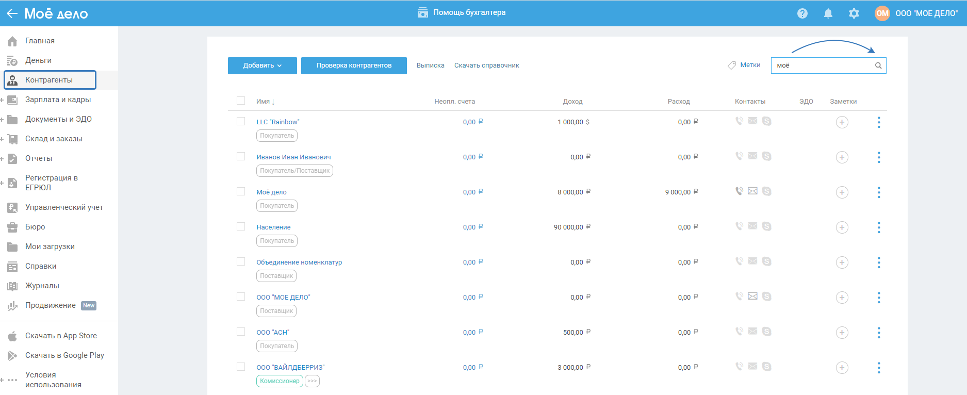
Task: Expand Зарплата и кадры sidebar section
Action: tap(2, 100)
